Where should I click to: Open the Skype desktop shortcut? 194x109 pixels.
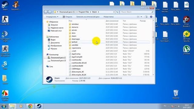pos(5,65)
